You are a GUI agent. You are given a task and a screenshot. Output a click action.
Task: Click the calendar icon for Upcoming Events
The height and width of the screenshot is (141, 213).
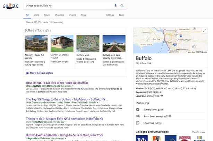pos(138,123)
